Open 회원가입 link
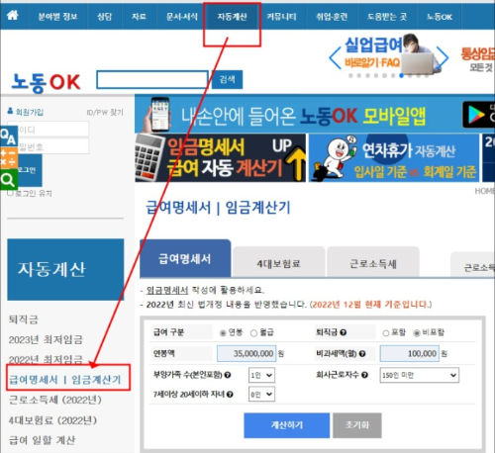495x453 pixels. point(30,112)
